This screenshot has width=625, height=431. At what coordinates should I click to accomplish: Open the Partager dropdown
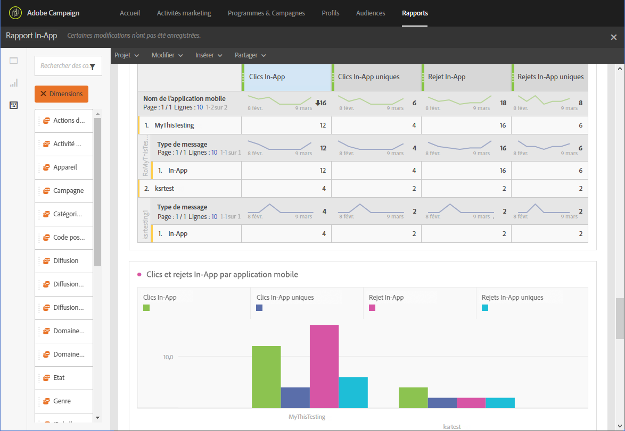(x=250, y=55)
